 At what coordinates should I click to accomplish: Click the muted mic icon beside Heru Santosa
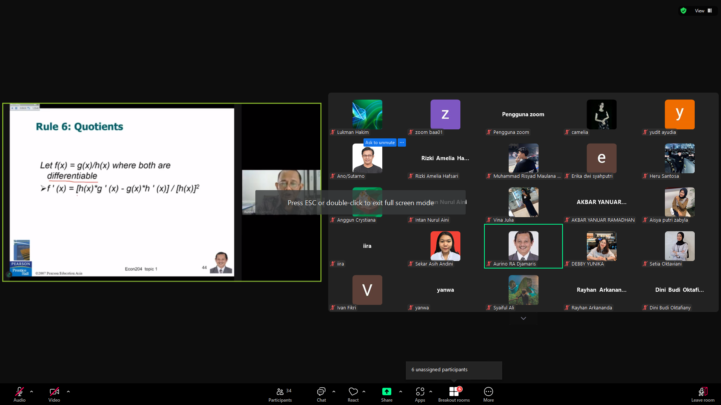tap(645, 176)
